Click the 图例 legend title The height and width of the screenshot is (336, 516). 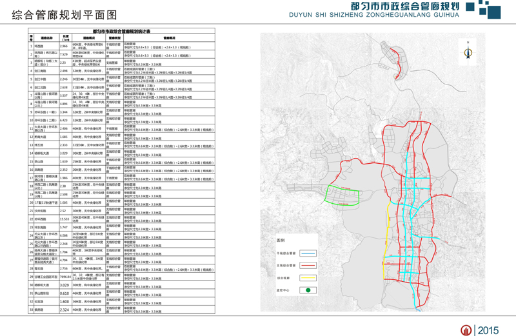(x=281, y=239)
